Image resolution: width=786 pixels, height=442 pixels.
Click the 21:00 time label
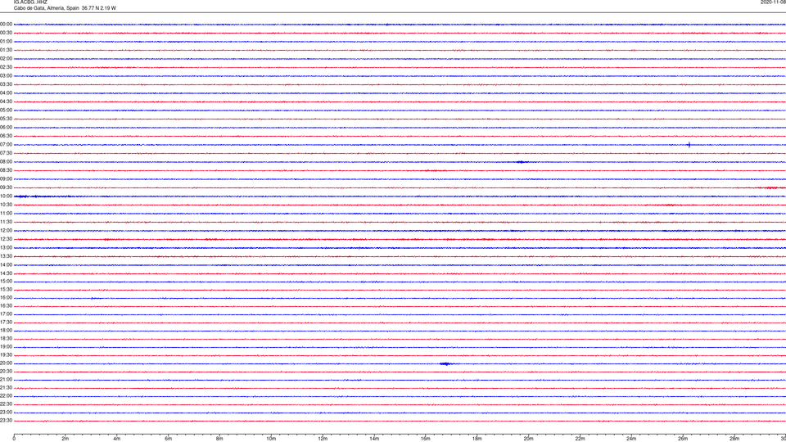click(6, 380)
